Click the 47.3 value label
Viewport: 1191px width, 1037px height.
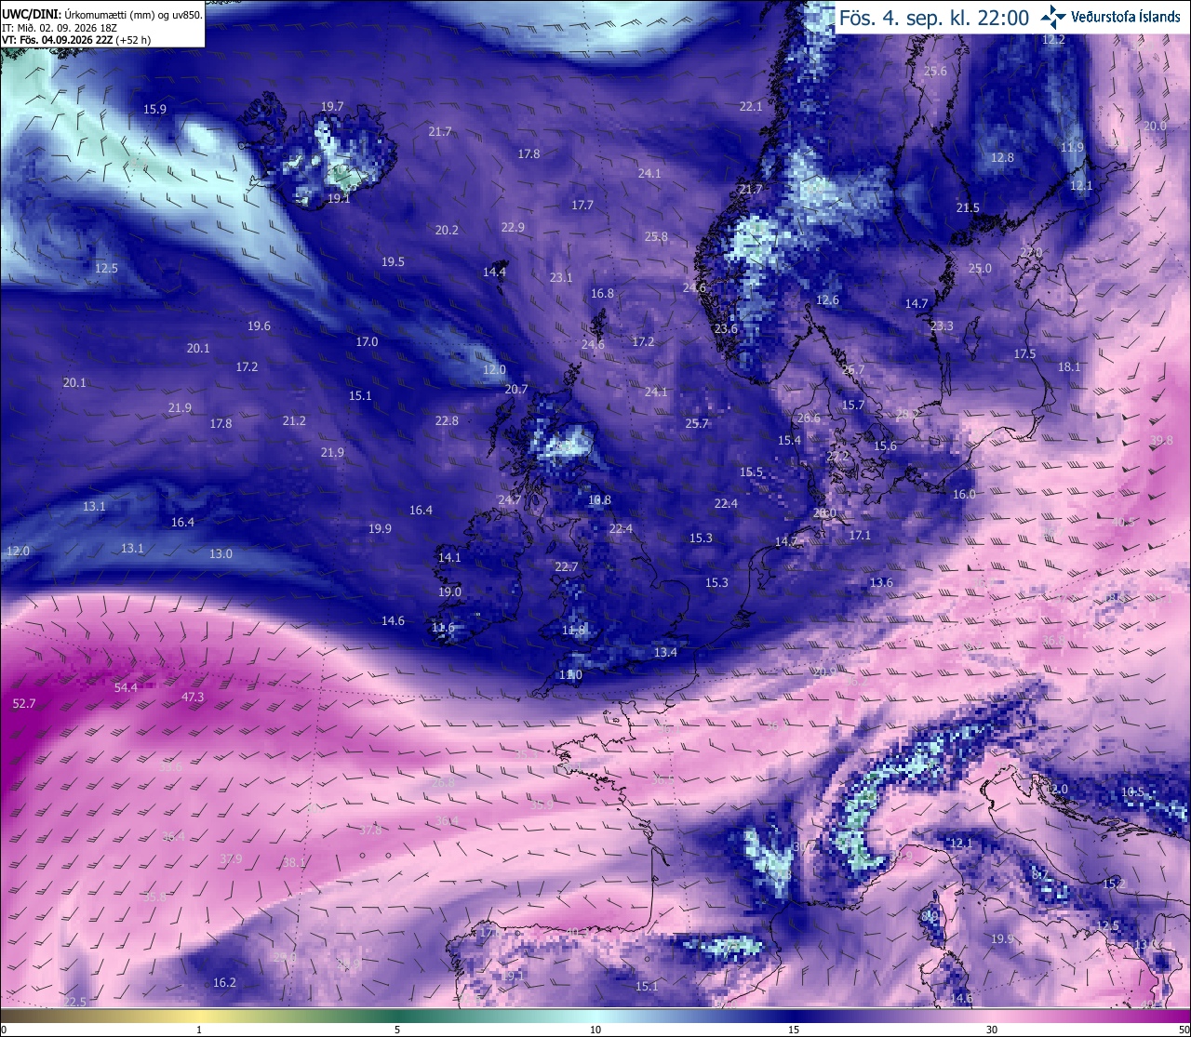(x=193, y=698)
